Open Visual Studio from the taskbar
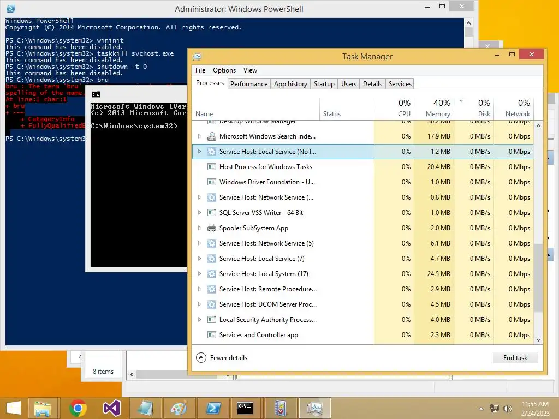 pos(111,408)
